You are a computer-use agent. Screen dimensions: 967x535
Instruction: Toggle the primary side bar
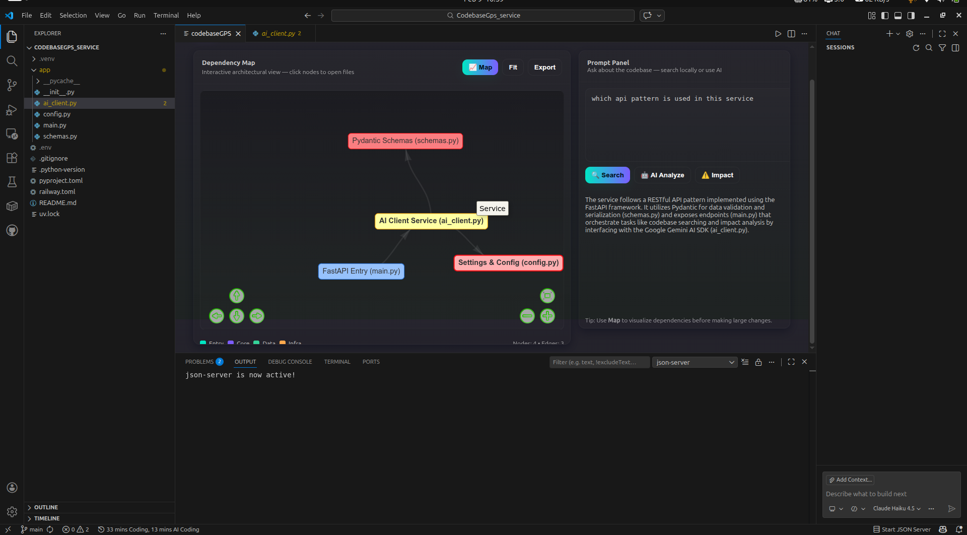click(885, 16)
